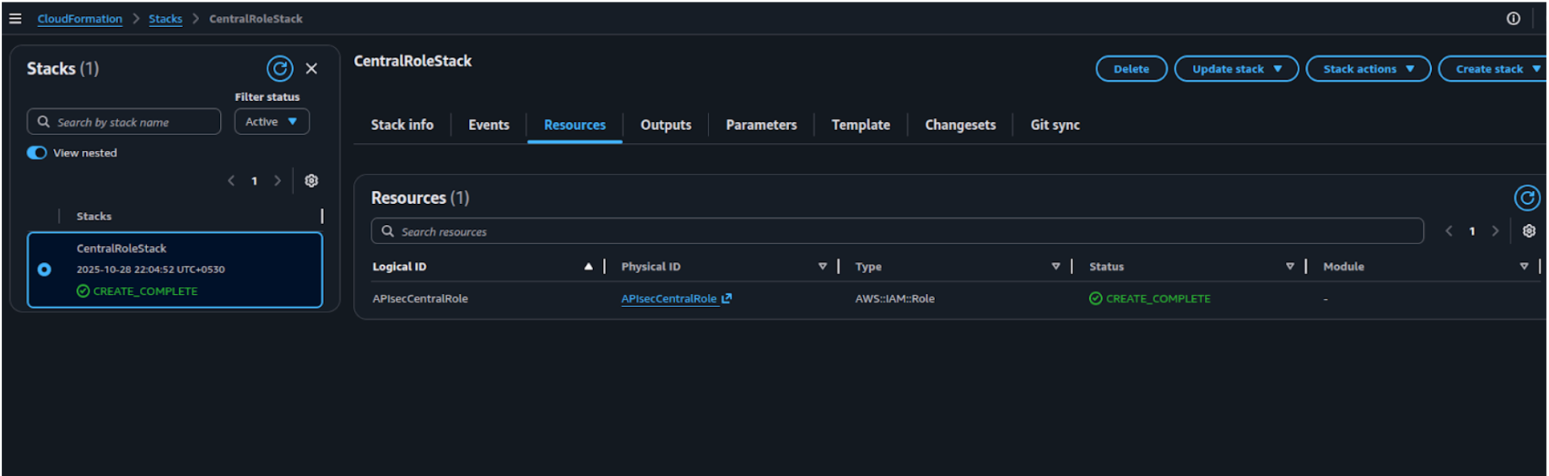1549x476 pixels.
Task: Open Stacks panel settings gear
Action: tap(311, 180)
